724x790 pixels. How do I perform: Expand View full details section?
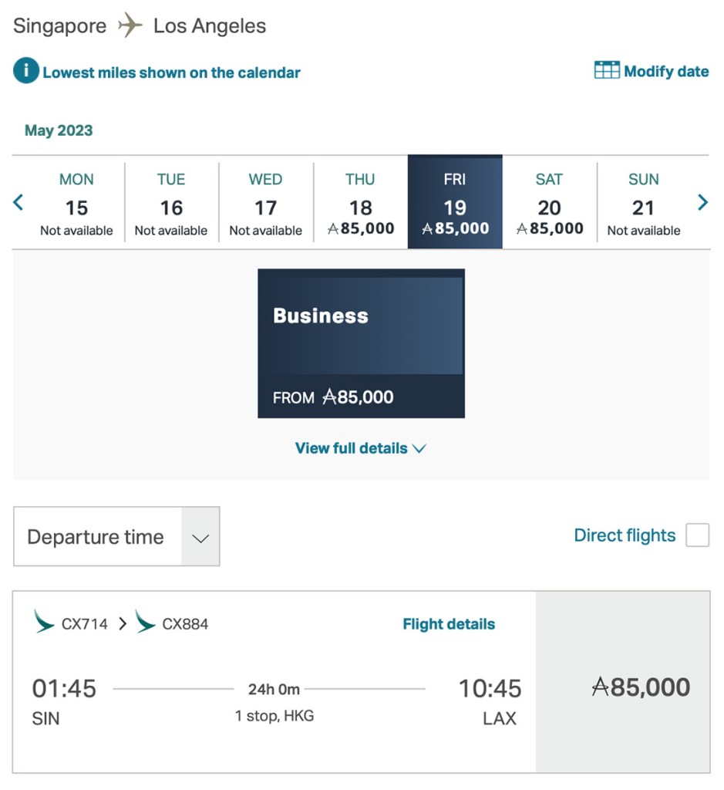[x=360, y=447]
